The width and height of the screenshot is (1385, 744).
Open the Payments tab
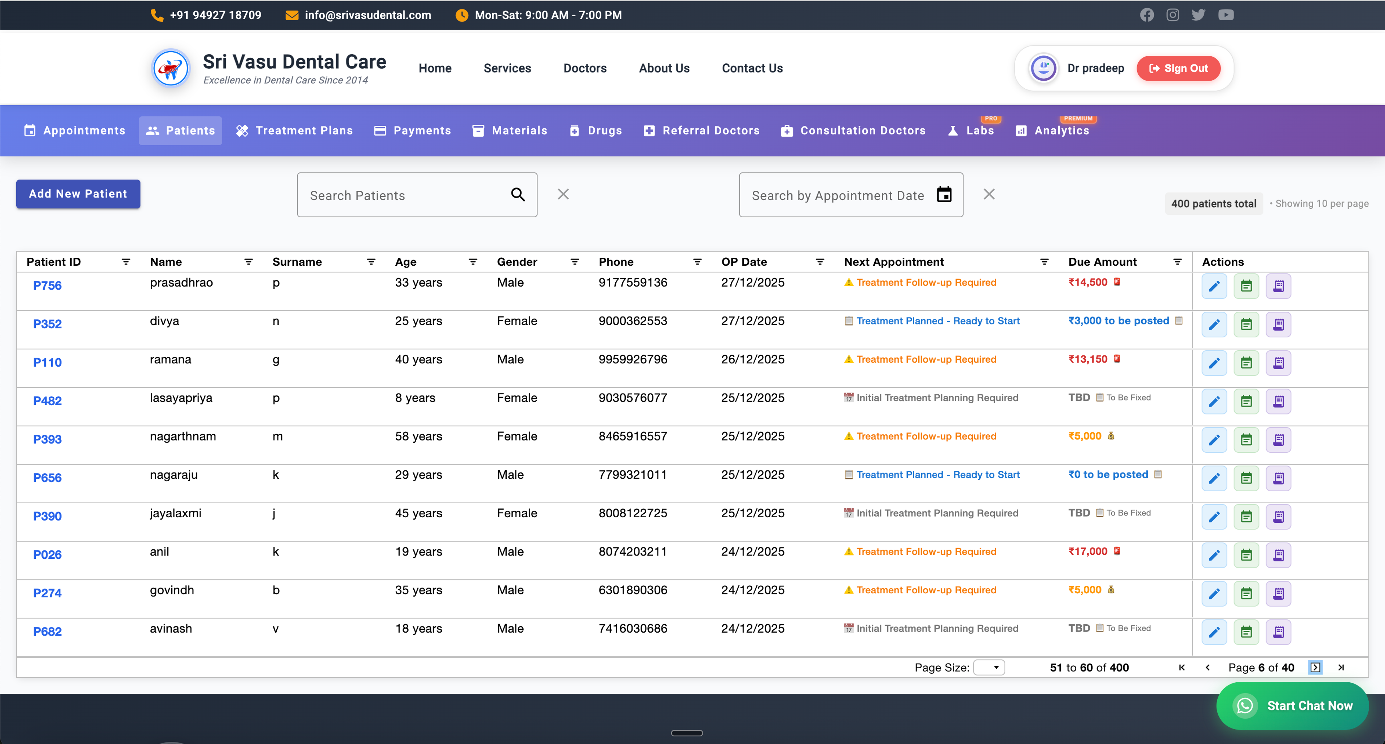coord(412,130)
